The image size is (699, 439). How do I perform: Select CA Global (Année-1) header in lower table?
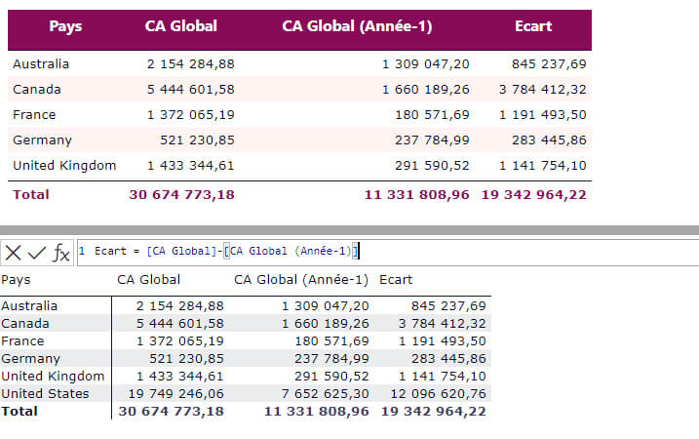[301, 280]
